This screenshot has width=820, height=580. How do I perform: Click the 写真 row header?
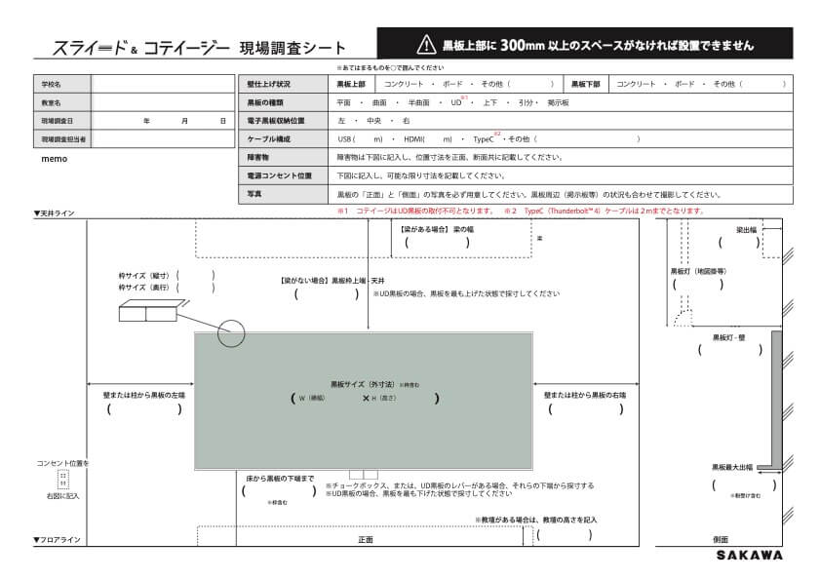click(283, 194)
